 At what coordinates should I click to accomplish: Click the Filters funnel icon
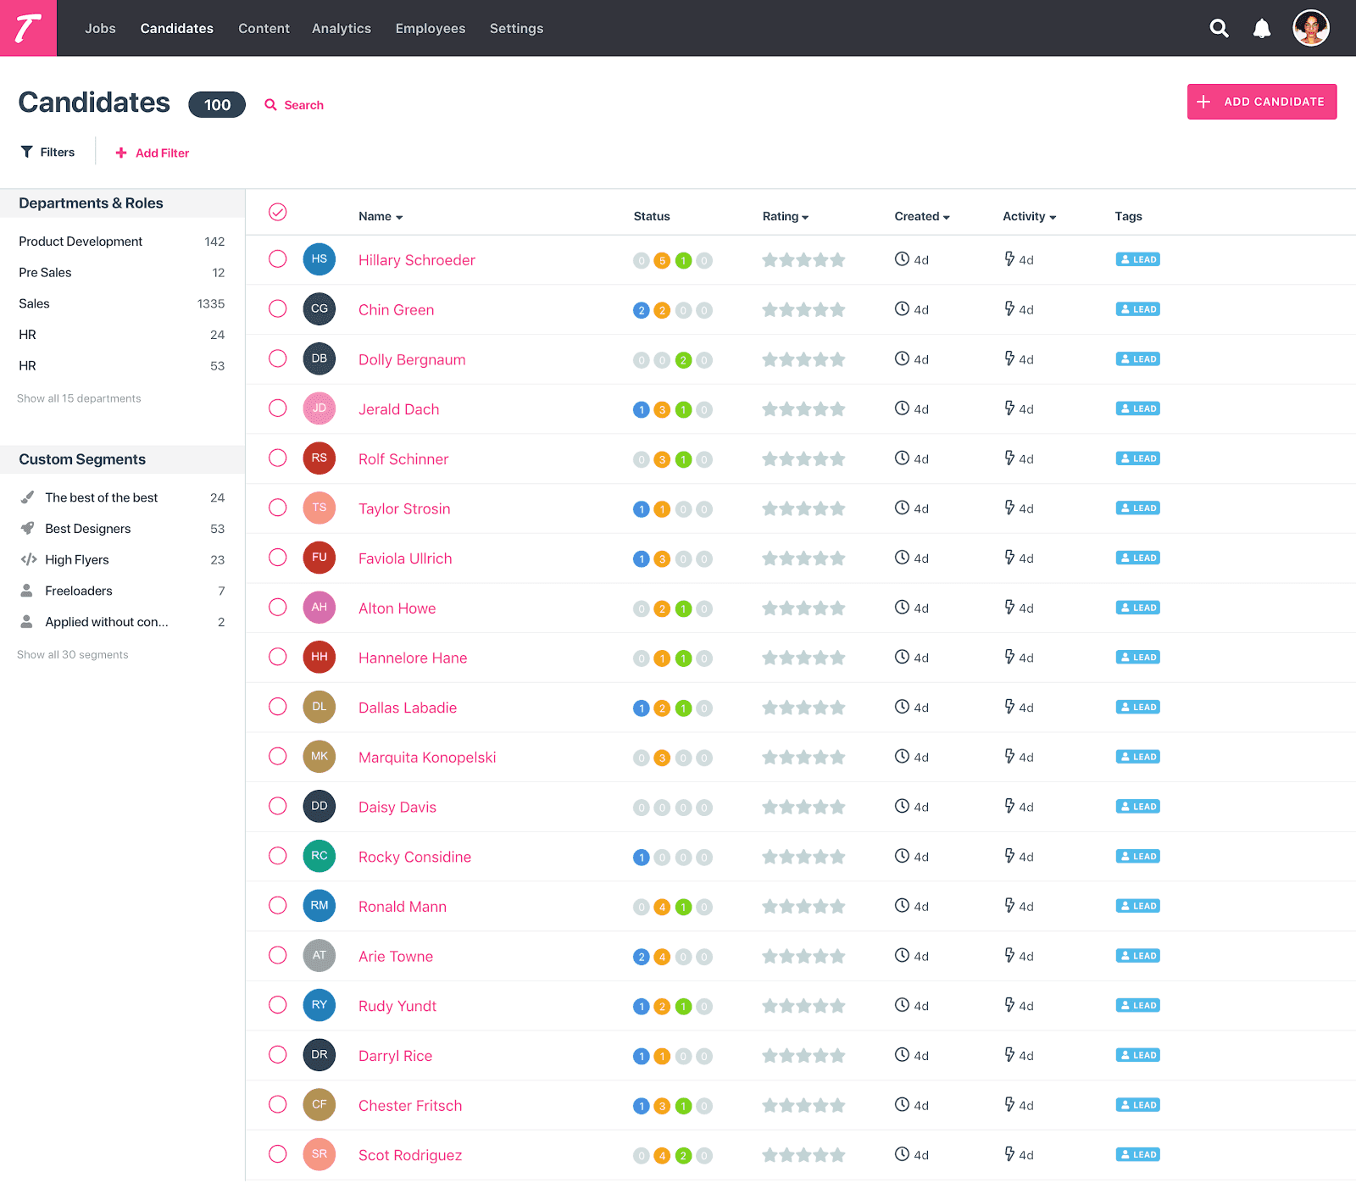27,153
